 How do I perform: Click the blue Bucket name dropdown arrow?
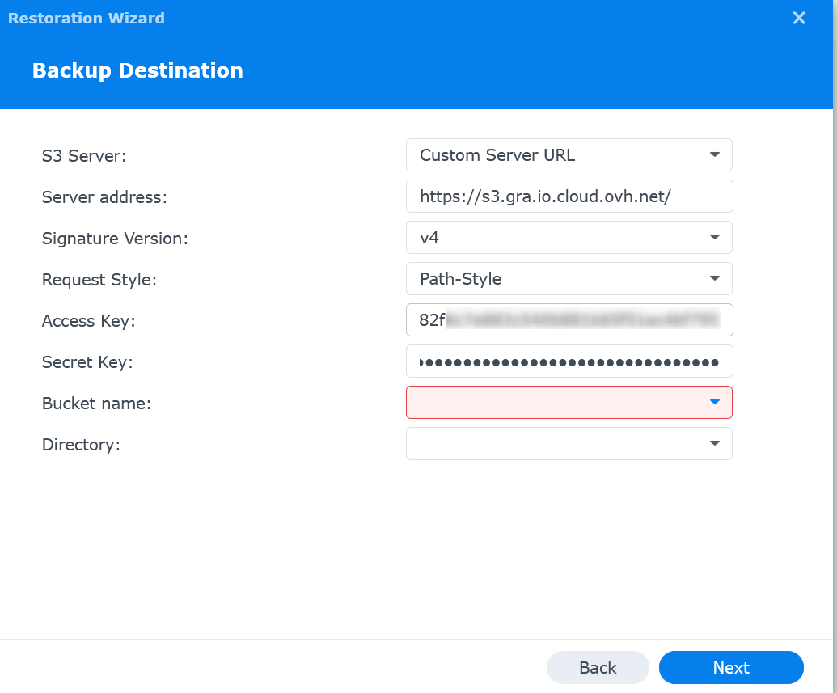(x=714, y=402)
